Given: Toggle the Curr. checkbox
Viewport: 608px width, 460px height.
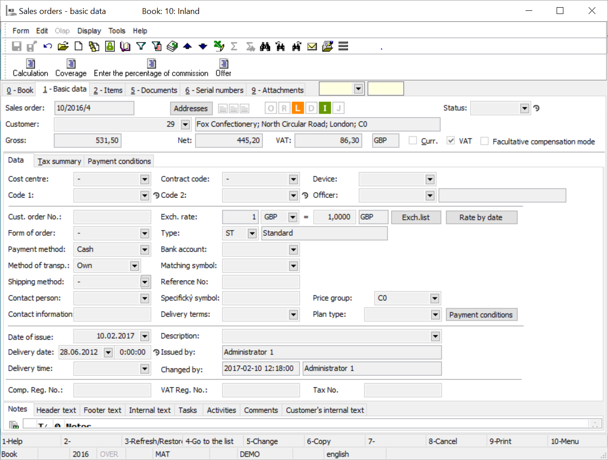Looking at the screenshot, I should tap(412, 141).
